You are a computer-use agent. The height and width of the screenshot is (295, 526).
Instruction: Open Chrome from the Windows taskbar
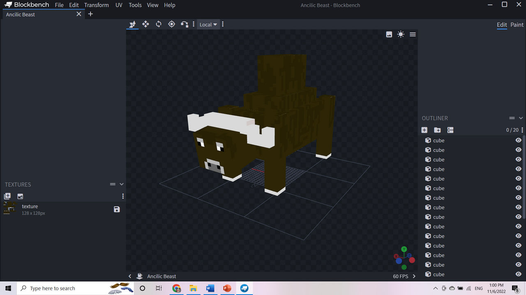coord(176,288)
